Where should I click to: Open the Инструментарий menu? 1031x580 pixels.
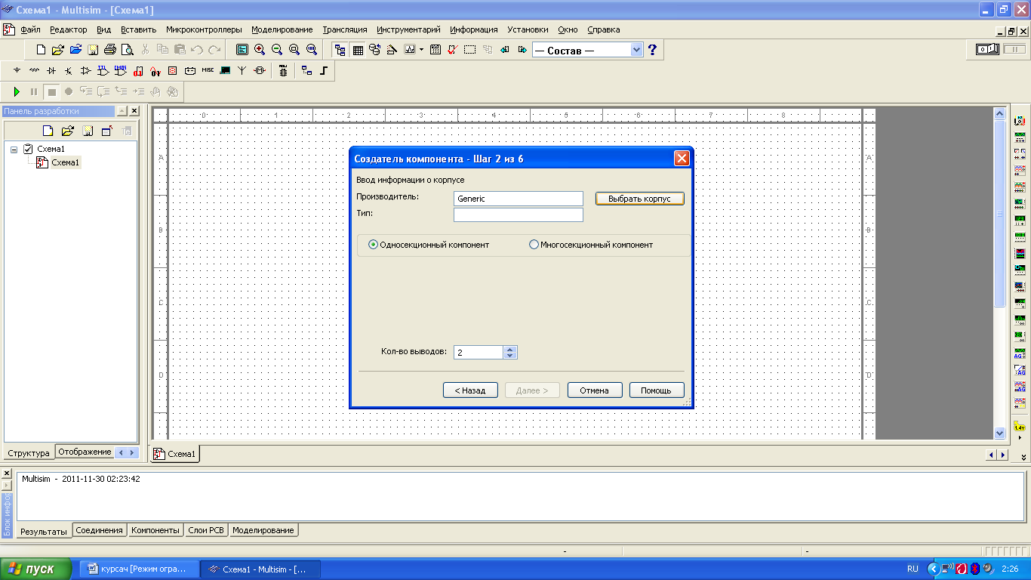pyautogui.click(x=408, y=29)
